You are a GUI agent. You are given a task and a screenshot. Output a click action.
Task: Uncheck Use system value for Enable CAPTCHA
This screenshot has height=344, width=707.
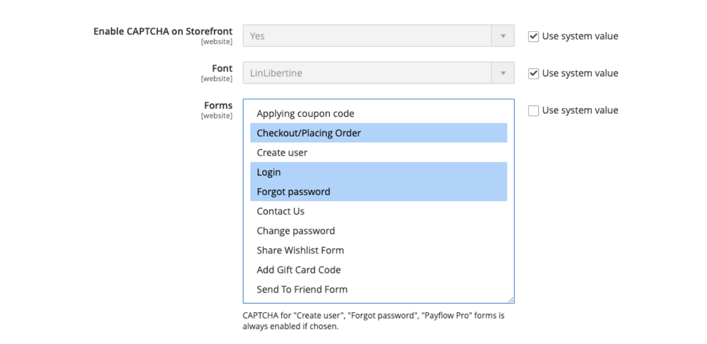533,36
